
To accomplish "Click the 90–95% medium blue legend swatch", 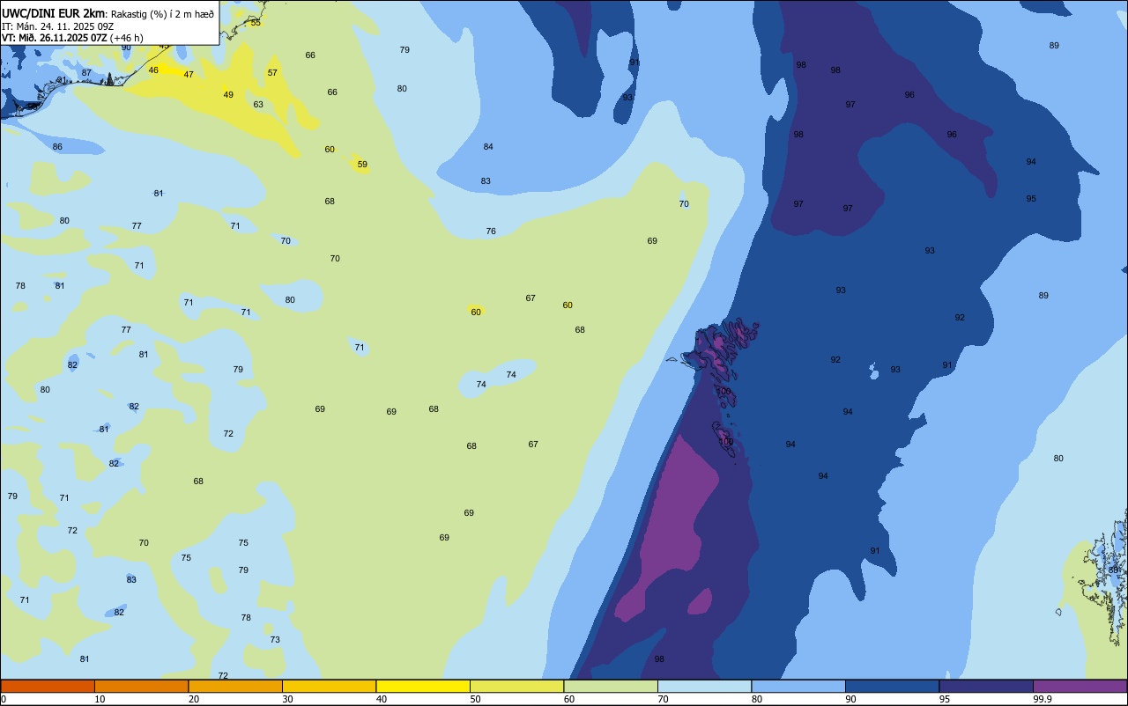I will click(x=892, y=686).
